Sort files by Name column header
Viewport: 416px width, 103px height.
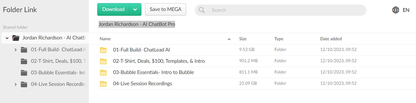[105, 39]
